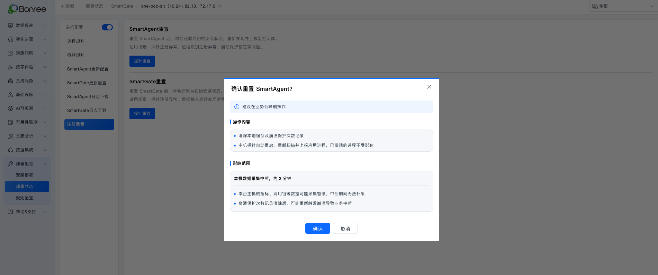Expand the 系统服务 menu chevron

click(45, 81)
